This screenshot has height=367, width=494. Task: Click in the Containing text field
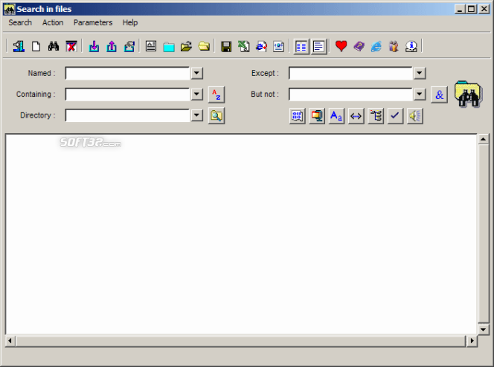[x=127, y=95]
